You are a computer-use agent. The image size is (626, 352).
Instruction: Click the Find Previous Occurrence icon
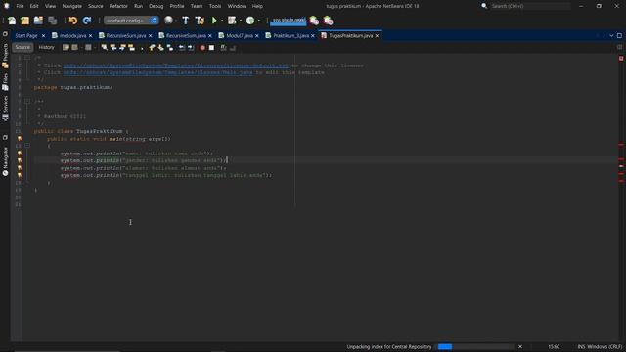point(113,48)
